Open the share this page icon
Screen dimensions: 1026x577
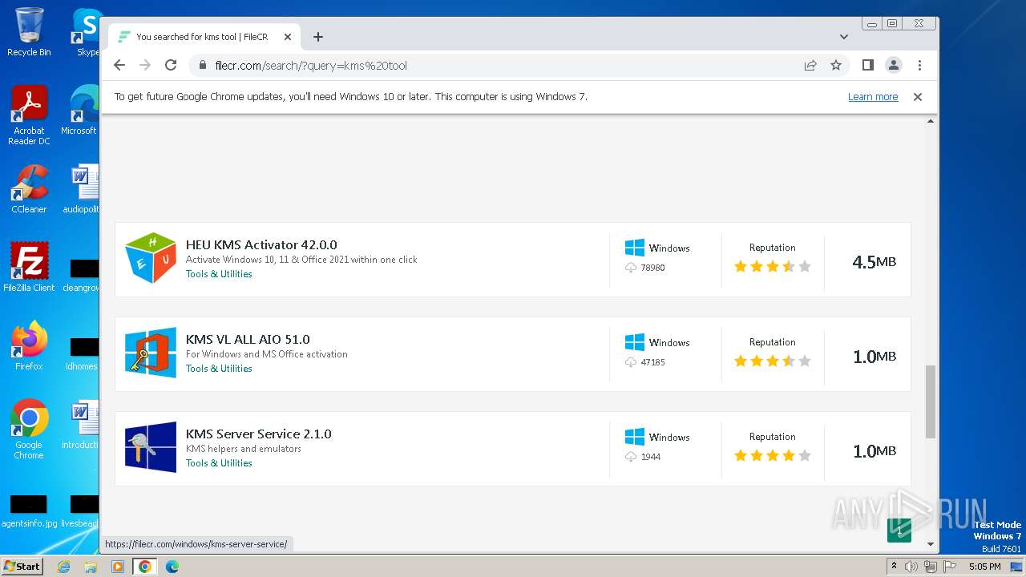[810, 66]
